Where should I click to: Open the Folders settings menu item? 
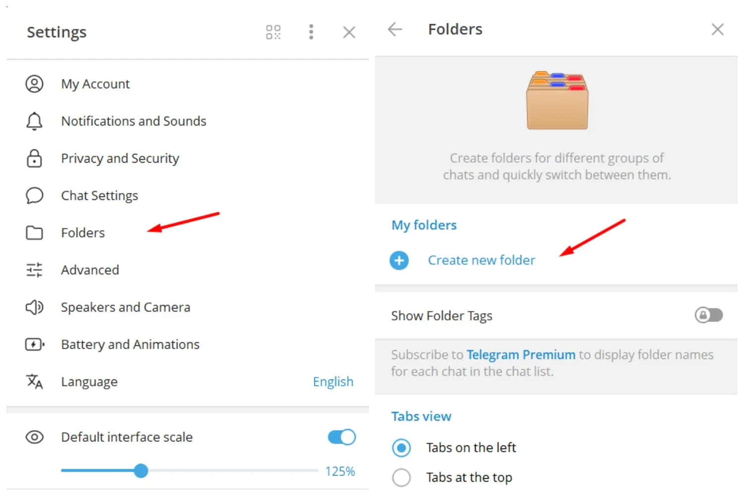pyautogui.click(x=83, y=233)
